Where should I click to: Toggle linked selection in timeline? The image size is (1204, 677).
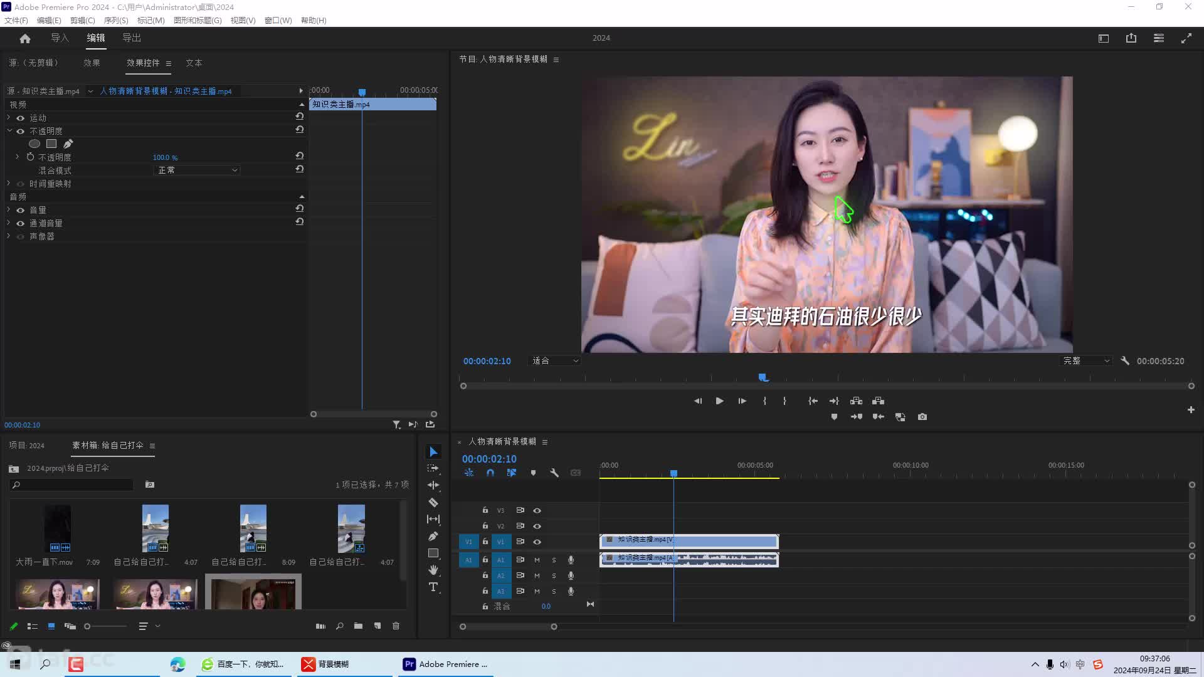click(x=512, y=473)
